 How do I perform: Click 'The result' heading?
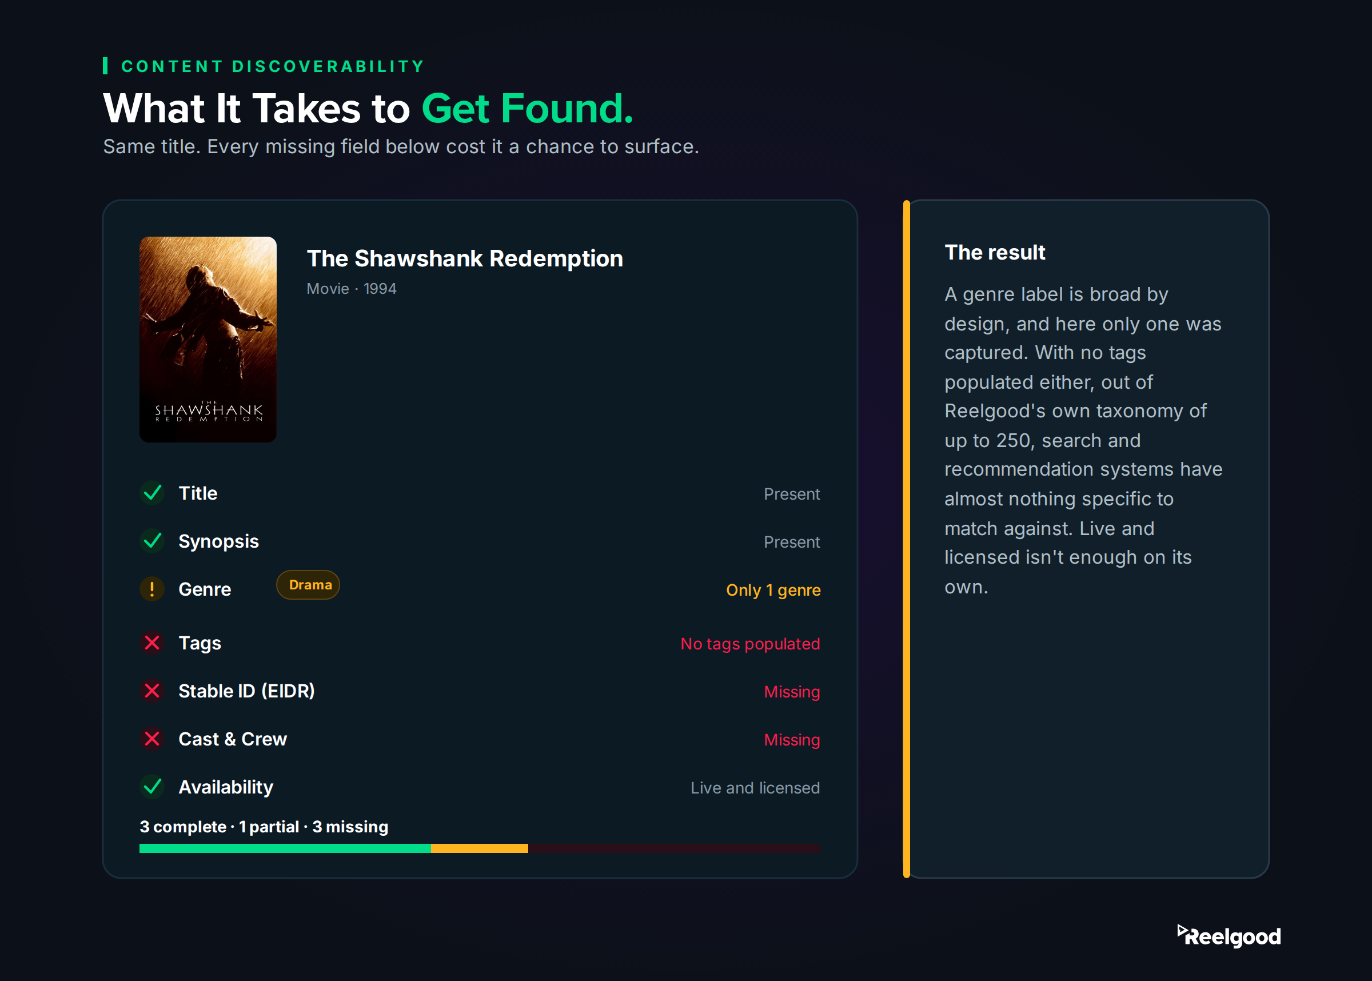995,253
